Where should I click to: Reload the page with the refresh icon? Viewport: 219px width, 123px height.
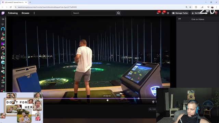click(x=11, y=7)
